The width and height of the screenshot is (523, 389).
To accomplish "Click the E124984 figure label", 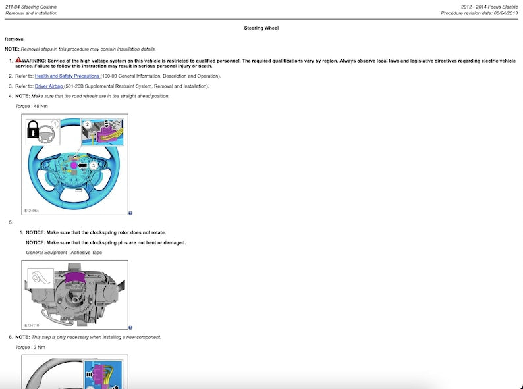I will click(x=32, y=211).
